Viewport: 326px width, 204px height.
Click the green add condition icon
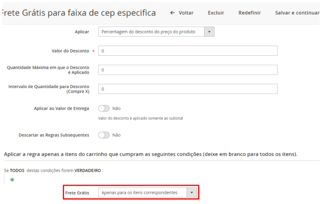point(12,180)
